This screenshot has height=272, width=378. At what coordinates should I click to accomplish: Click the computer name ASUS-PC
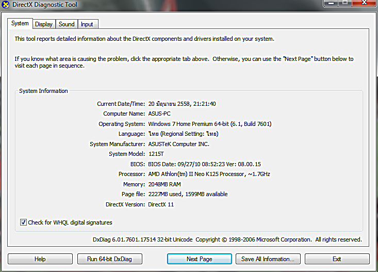click(159, 114)
